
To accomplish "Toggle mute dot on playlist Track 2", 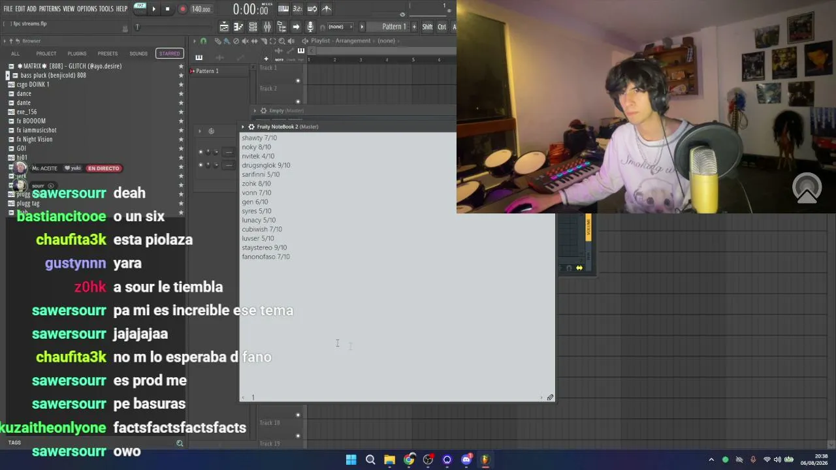I will 298,102.
